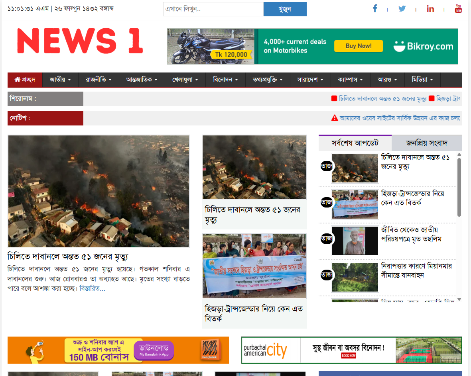
Task: Click the red square headline bullet icon
Action: click(x=334, y=98)
